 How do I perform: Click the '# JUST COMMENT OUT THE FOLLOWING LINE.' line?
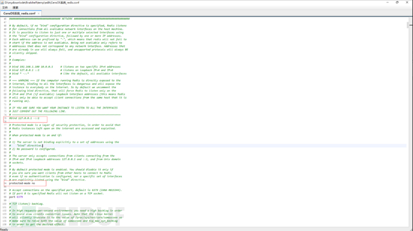pos(38,111)
